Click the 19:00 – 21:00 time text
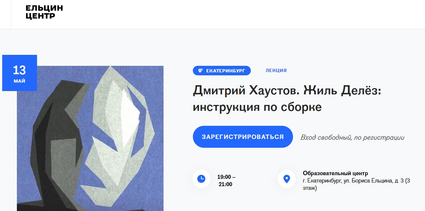The image size is (425, 211). [226, 181]
